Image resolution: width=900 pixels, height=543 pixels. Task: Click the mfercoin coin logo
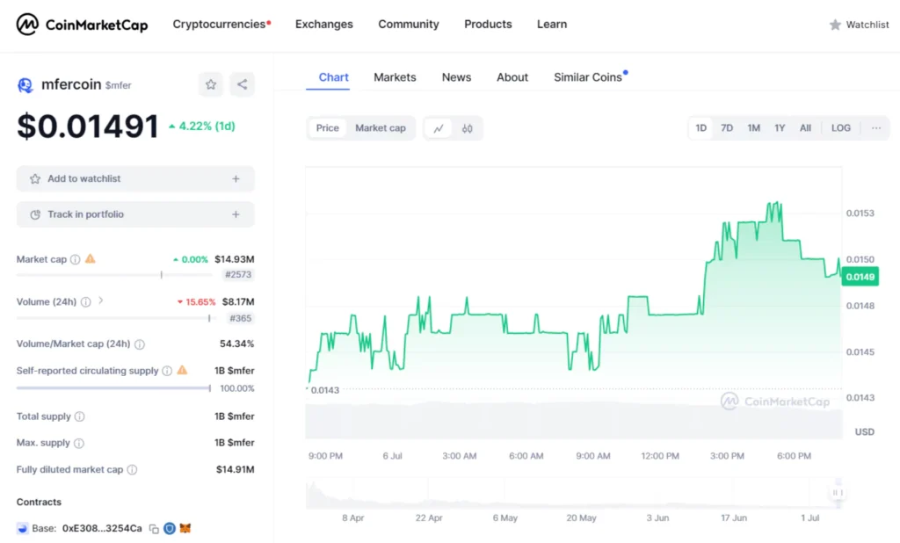coord(25,85)
